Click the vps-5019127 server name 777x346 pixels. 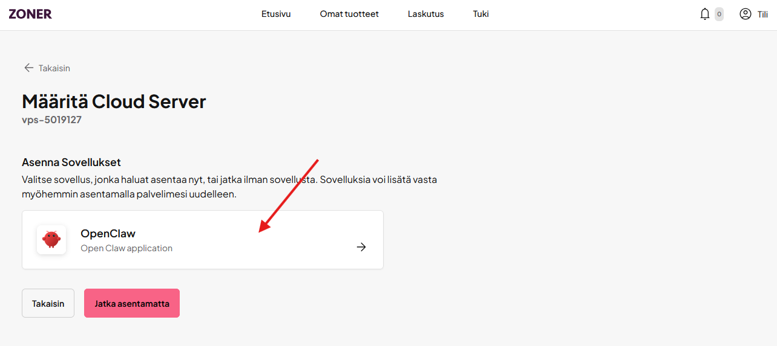[51, 120]
